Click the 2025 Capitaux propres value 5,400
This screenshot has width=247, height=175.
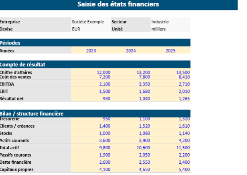pos(183,169)
